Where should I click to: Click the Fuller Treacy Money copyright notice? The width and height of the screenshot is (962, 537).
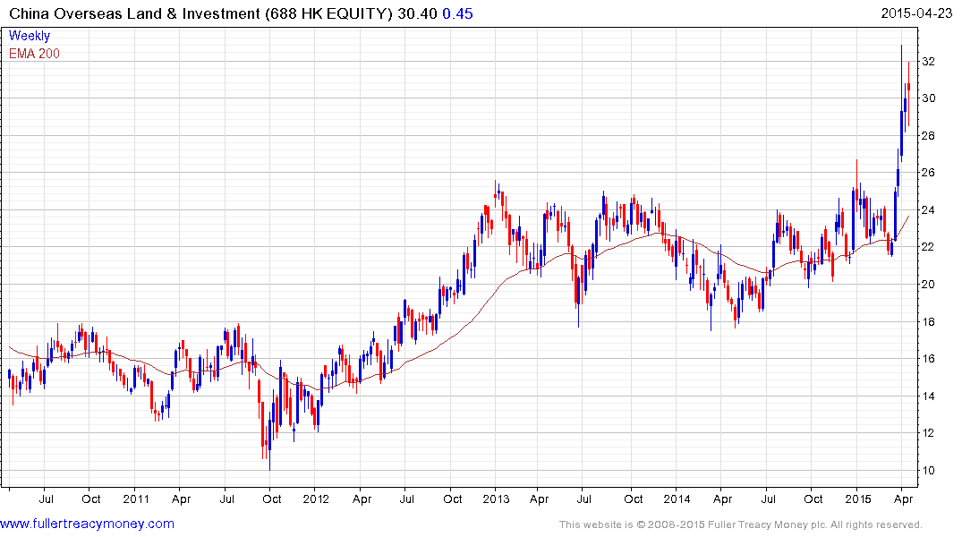tap(740, 524)
